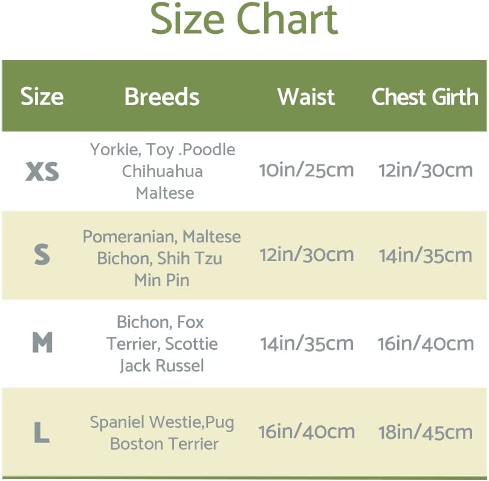The image size is (489, 481).
Task: Select the L size label
Action: (41, 432)
